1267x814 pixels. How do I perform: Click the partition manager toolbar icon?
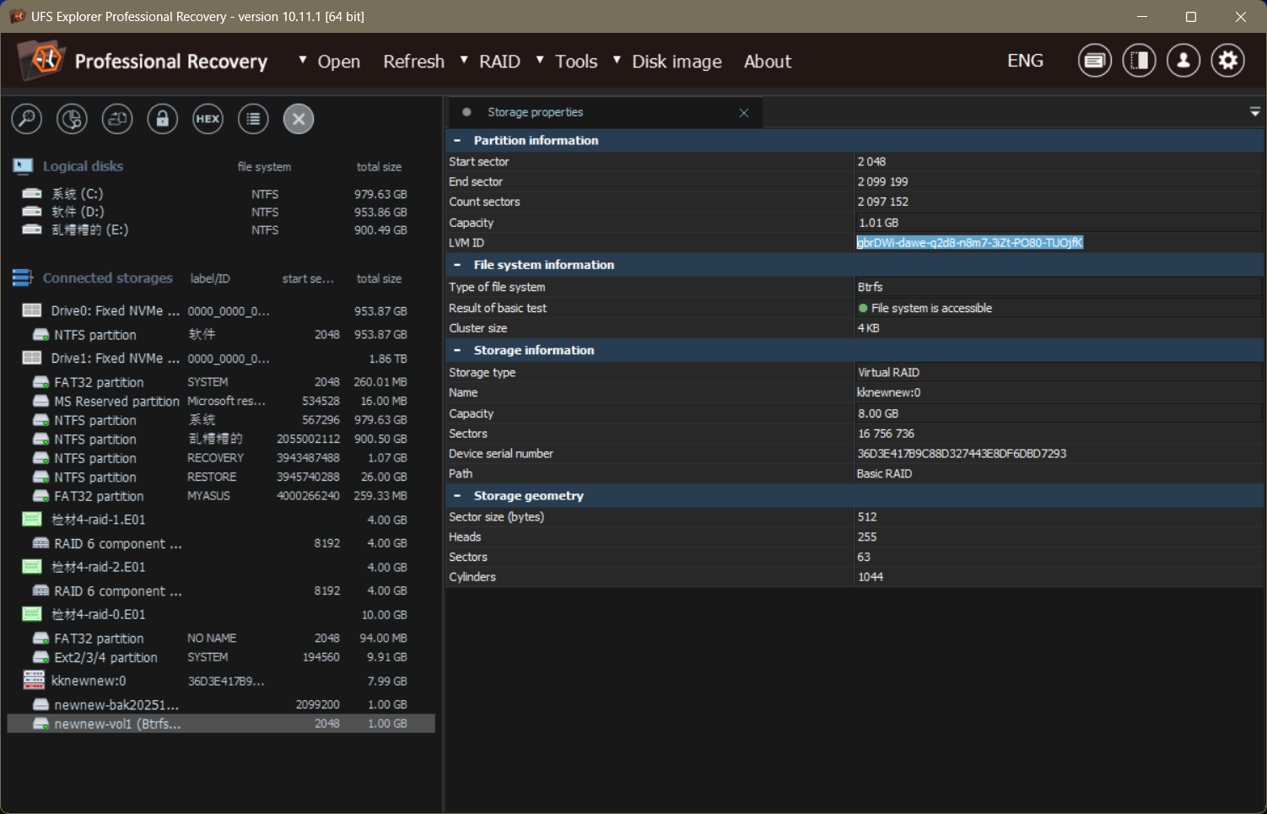(117, 119)
